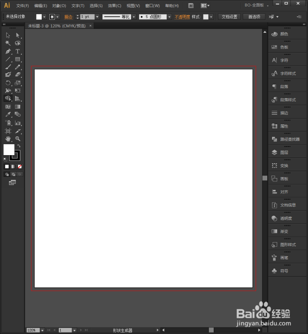Open stroke weight dropdown next to 1 pt
The height and width of the screenshot is (334, 308).
click(97, 17)
